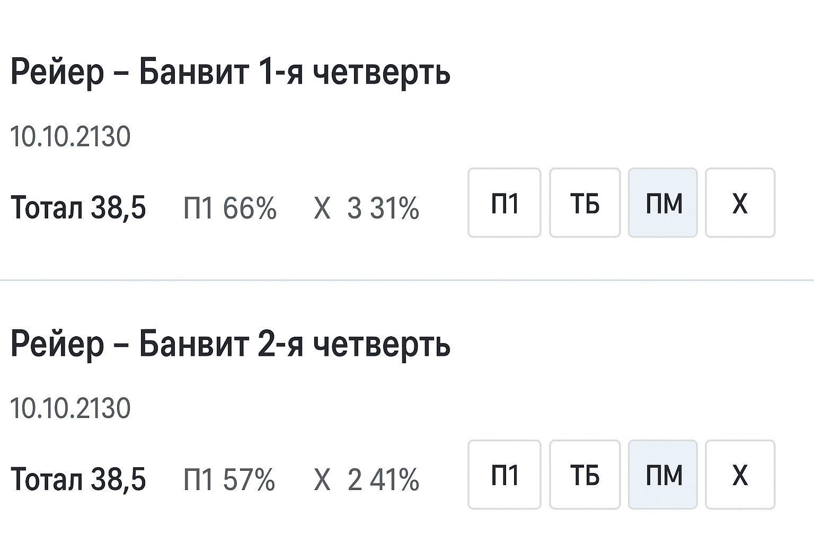Choose ТБ in the 2-я четверть row

pyautogui.click(x=585, y=475)
